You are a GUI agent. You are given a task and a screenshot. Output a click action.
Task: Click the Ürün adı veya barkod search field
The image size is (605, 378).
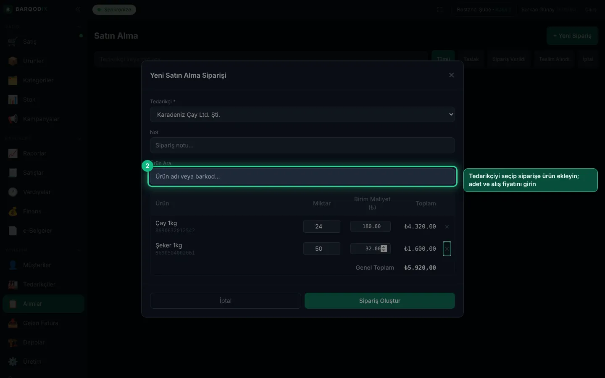tap(302, 176)
